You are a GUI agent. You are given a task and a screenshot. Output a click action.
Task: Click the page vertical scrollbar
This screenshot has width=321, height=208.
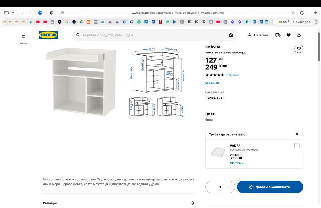coord(319,47)
